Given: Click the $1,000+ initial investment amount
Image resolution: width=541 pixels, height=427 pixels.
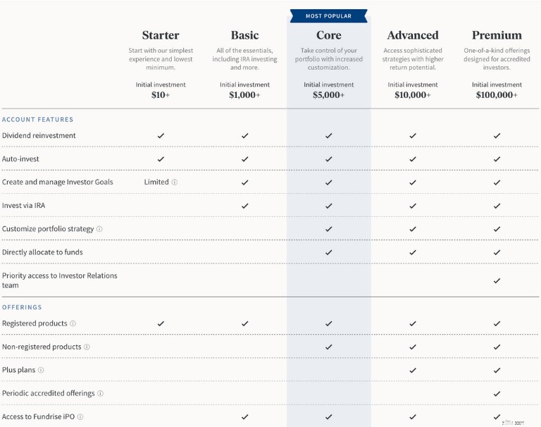Looking at the screenshot, I should [x=245, y=95].
